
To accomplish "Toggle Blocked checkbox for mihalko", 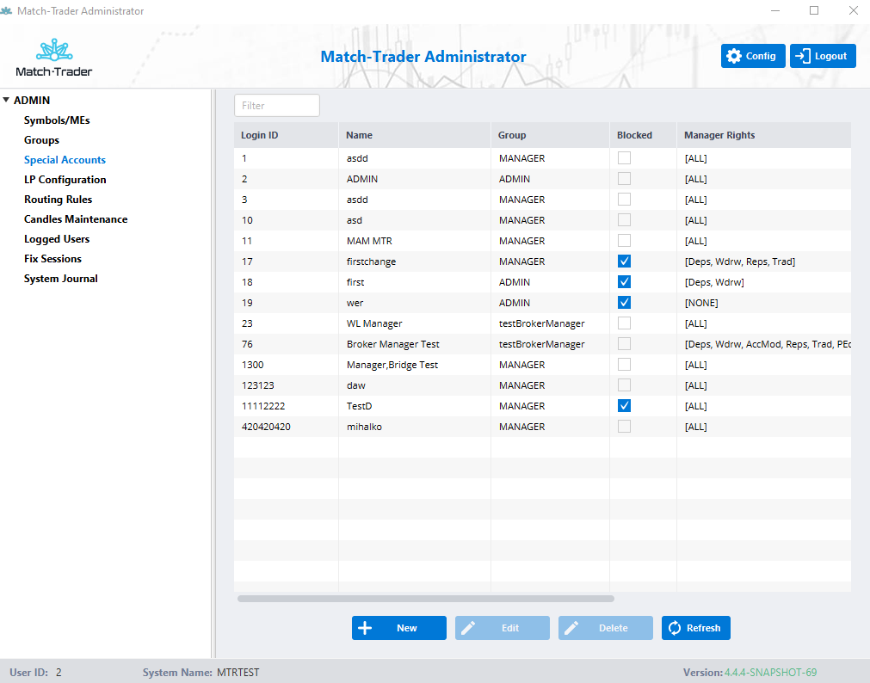I will click(x=624, y=426).
